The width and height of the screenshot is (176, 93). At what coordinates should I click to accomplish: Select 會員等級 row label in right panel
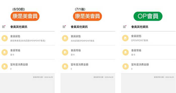136,50
